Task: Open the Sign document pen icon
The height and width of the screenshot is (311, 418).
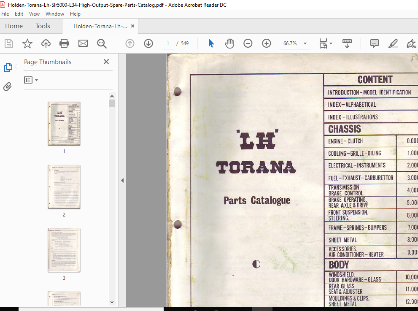Action: pyautogui.click(x=411, y=43)
